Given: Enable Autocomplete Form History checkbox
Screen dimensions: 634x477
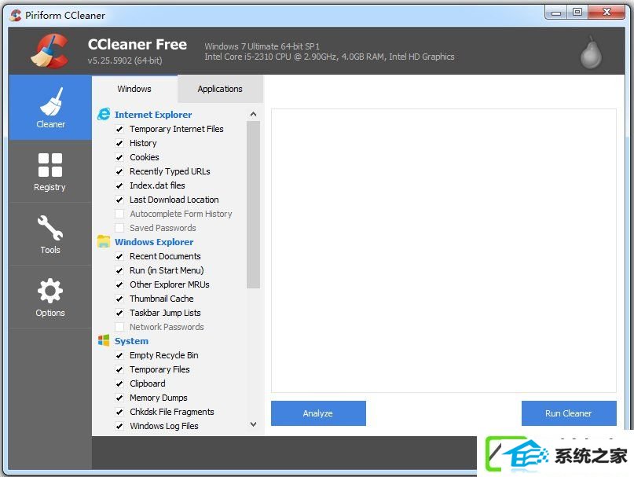Looking at the screenshot, I should click(x=119, y=214).
